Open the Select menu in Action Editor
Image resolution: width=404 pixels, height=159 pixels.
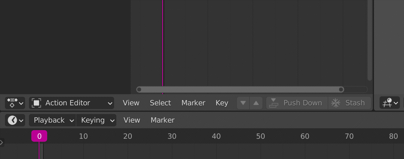tap(160, 103)
